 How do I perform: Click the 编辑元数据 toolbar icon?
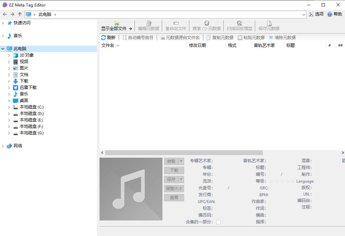pyautogui.click(x=149, y=23)
